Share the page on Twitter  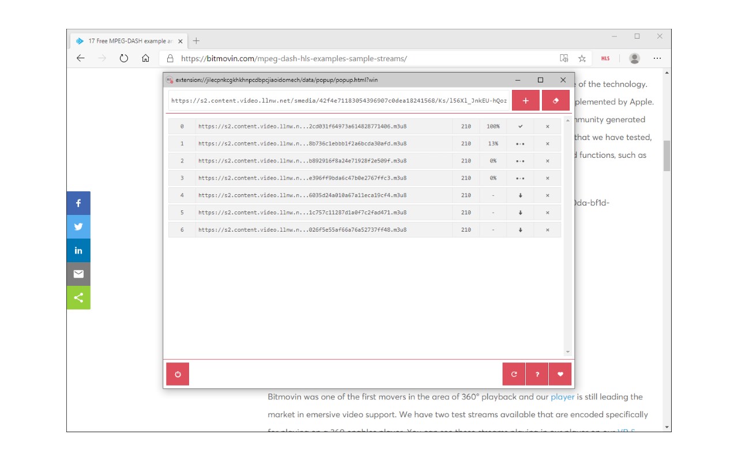coord(78,226)
